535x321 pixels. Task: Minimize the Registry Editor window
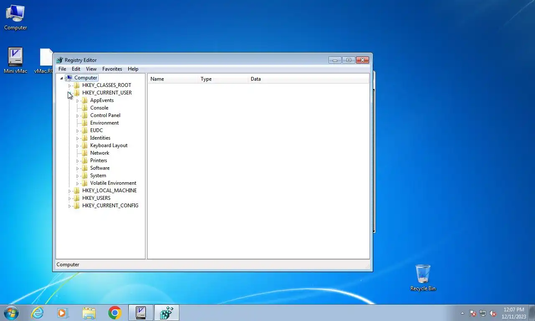click(335, 60)
